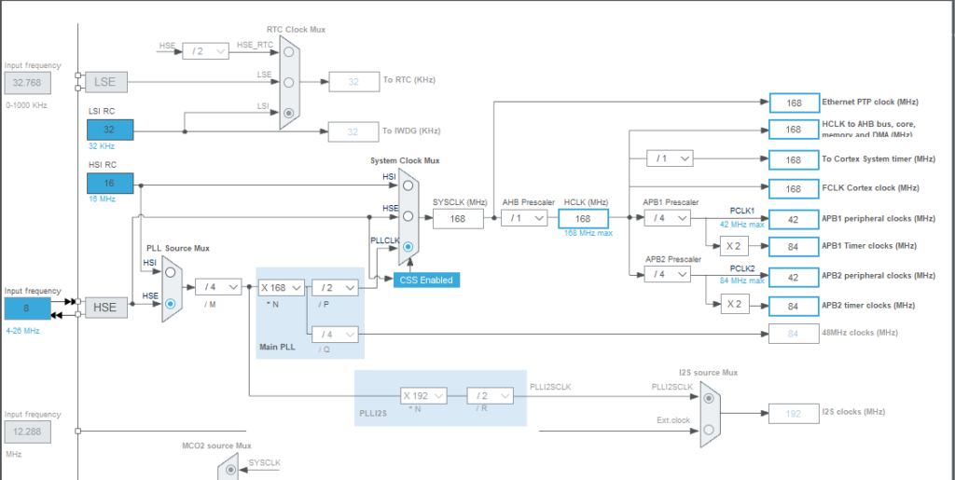The height and width of the screenshot is (480, 955).
Task: Choose HSI as PLL source
Action: pos(170,274)
